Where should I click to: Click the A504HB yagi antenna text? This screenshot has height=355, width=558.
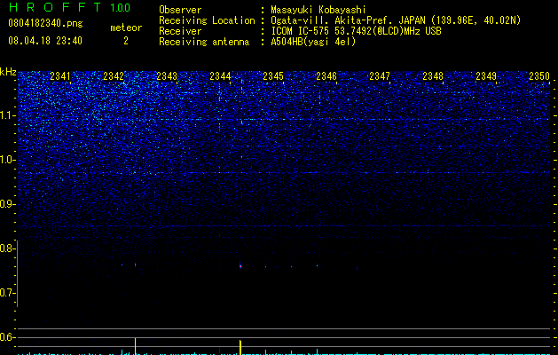(313, 42)
